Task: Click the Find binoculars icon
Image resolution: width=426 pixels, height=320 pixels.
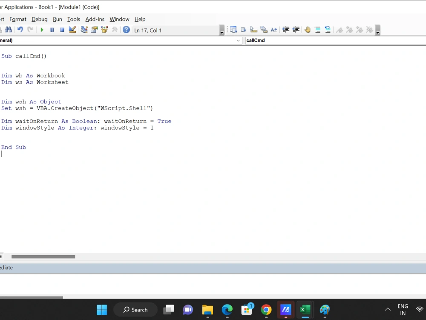Action: 8,30
